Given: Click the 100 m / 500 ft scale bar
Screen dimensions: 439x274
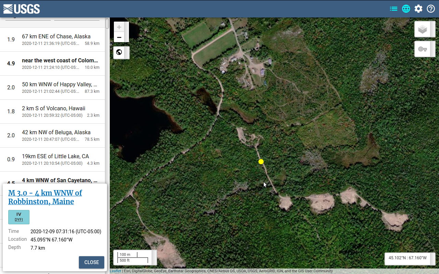Looking at the screenshot, I should (133, 258).
